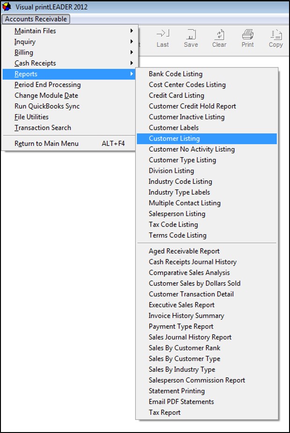The height and width of the screenshot is (433, 290).
Task: Open Customer Transaction Detail
Action: (207, 294)
